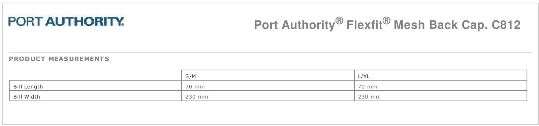Click the horizontal divider line below the header
Screen dimensions: 539x126
point(271,52)
